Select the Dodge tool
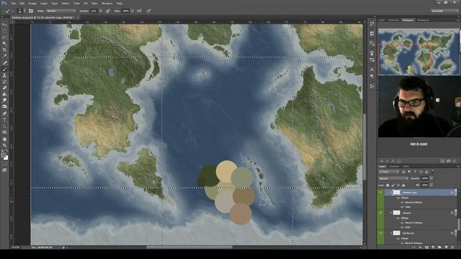The height and width of the screenshot is (259, 461). [4, 107]
